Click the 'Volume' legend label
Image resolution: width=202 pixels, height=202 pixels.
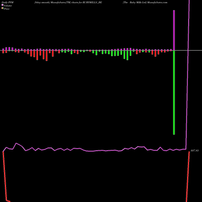tap(8, 6)
